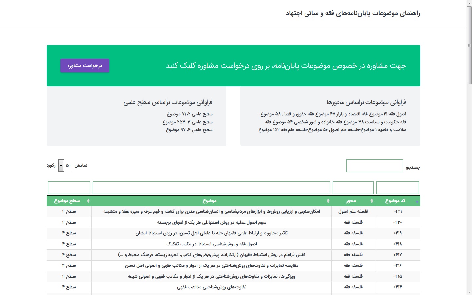Click سطح ۴ in row ۰۴۱۹
The height and width of the screenshot is (295, 472).
pyautogui.click(x=69, y=233)
